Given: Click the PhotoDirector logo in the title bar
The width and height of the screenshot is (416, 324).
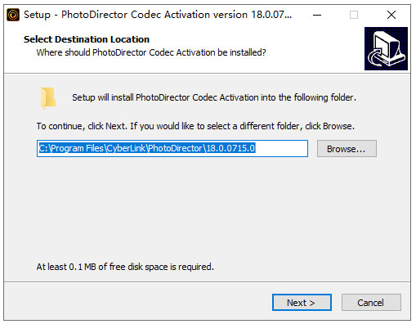Looking at the screenshot, I should pyautogui.click(x=13, y=15).
